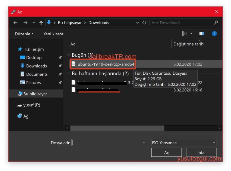Screen dimensions: 231x171
Task: Click the back navigation arrow
Action: tap(15, 23)
